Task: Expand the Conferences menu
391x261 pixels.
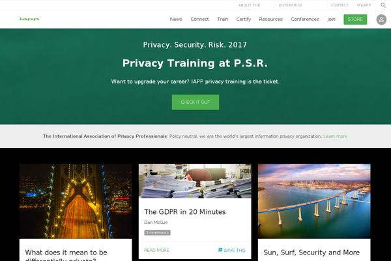Action: [305, 19]
